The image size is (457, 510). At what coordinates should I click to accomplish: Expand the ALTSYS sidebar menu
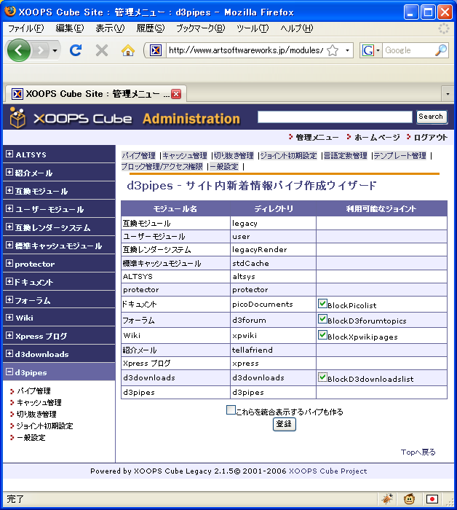click(x=9, y=154)
